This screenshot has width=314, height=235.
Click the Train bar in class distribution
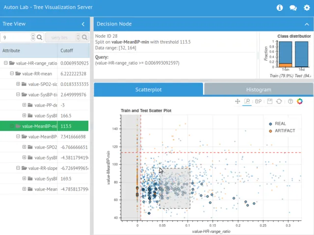click(x=286, y=54)
